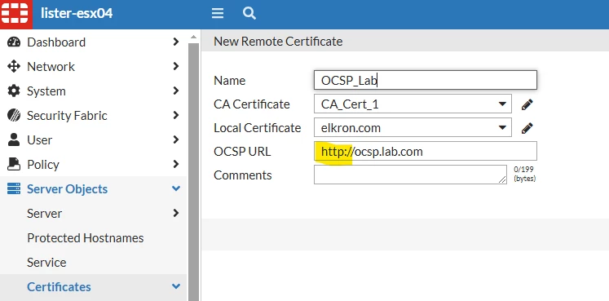Open the Local Certificate dropdown
This screenshot has width=609, height=301.
pos(413,128)
